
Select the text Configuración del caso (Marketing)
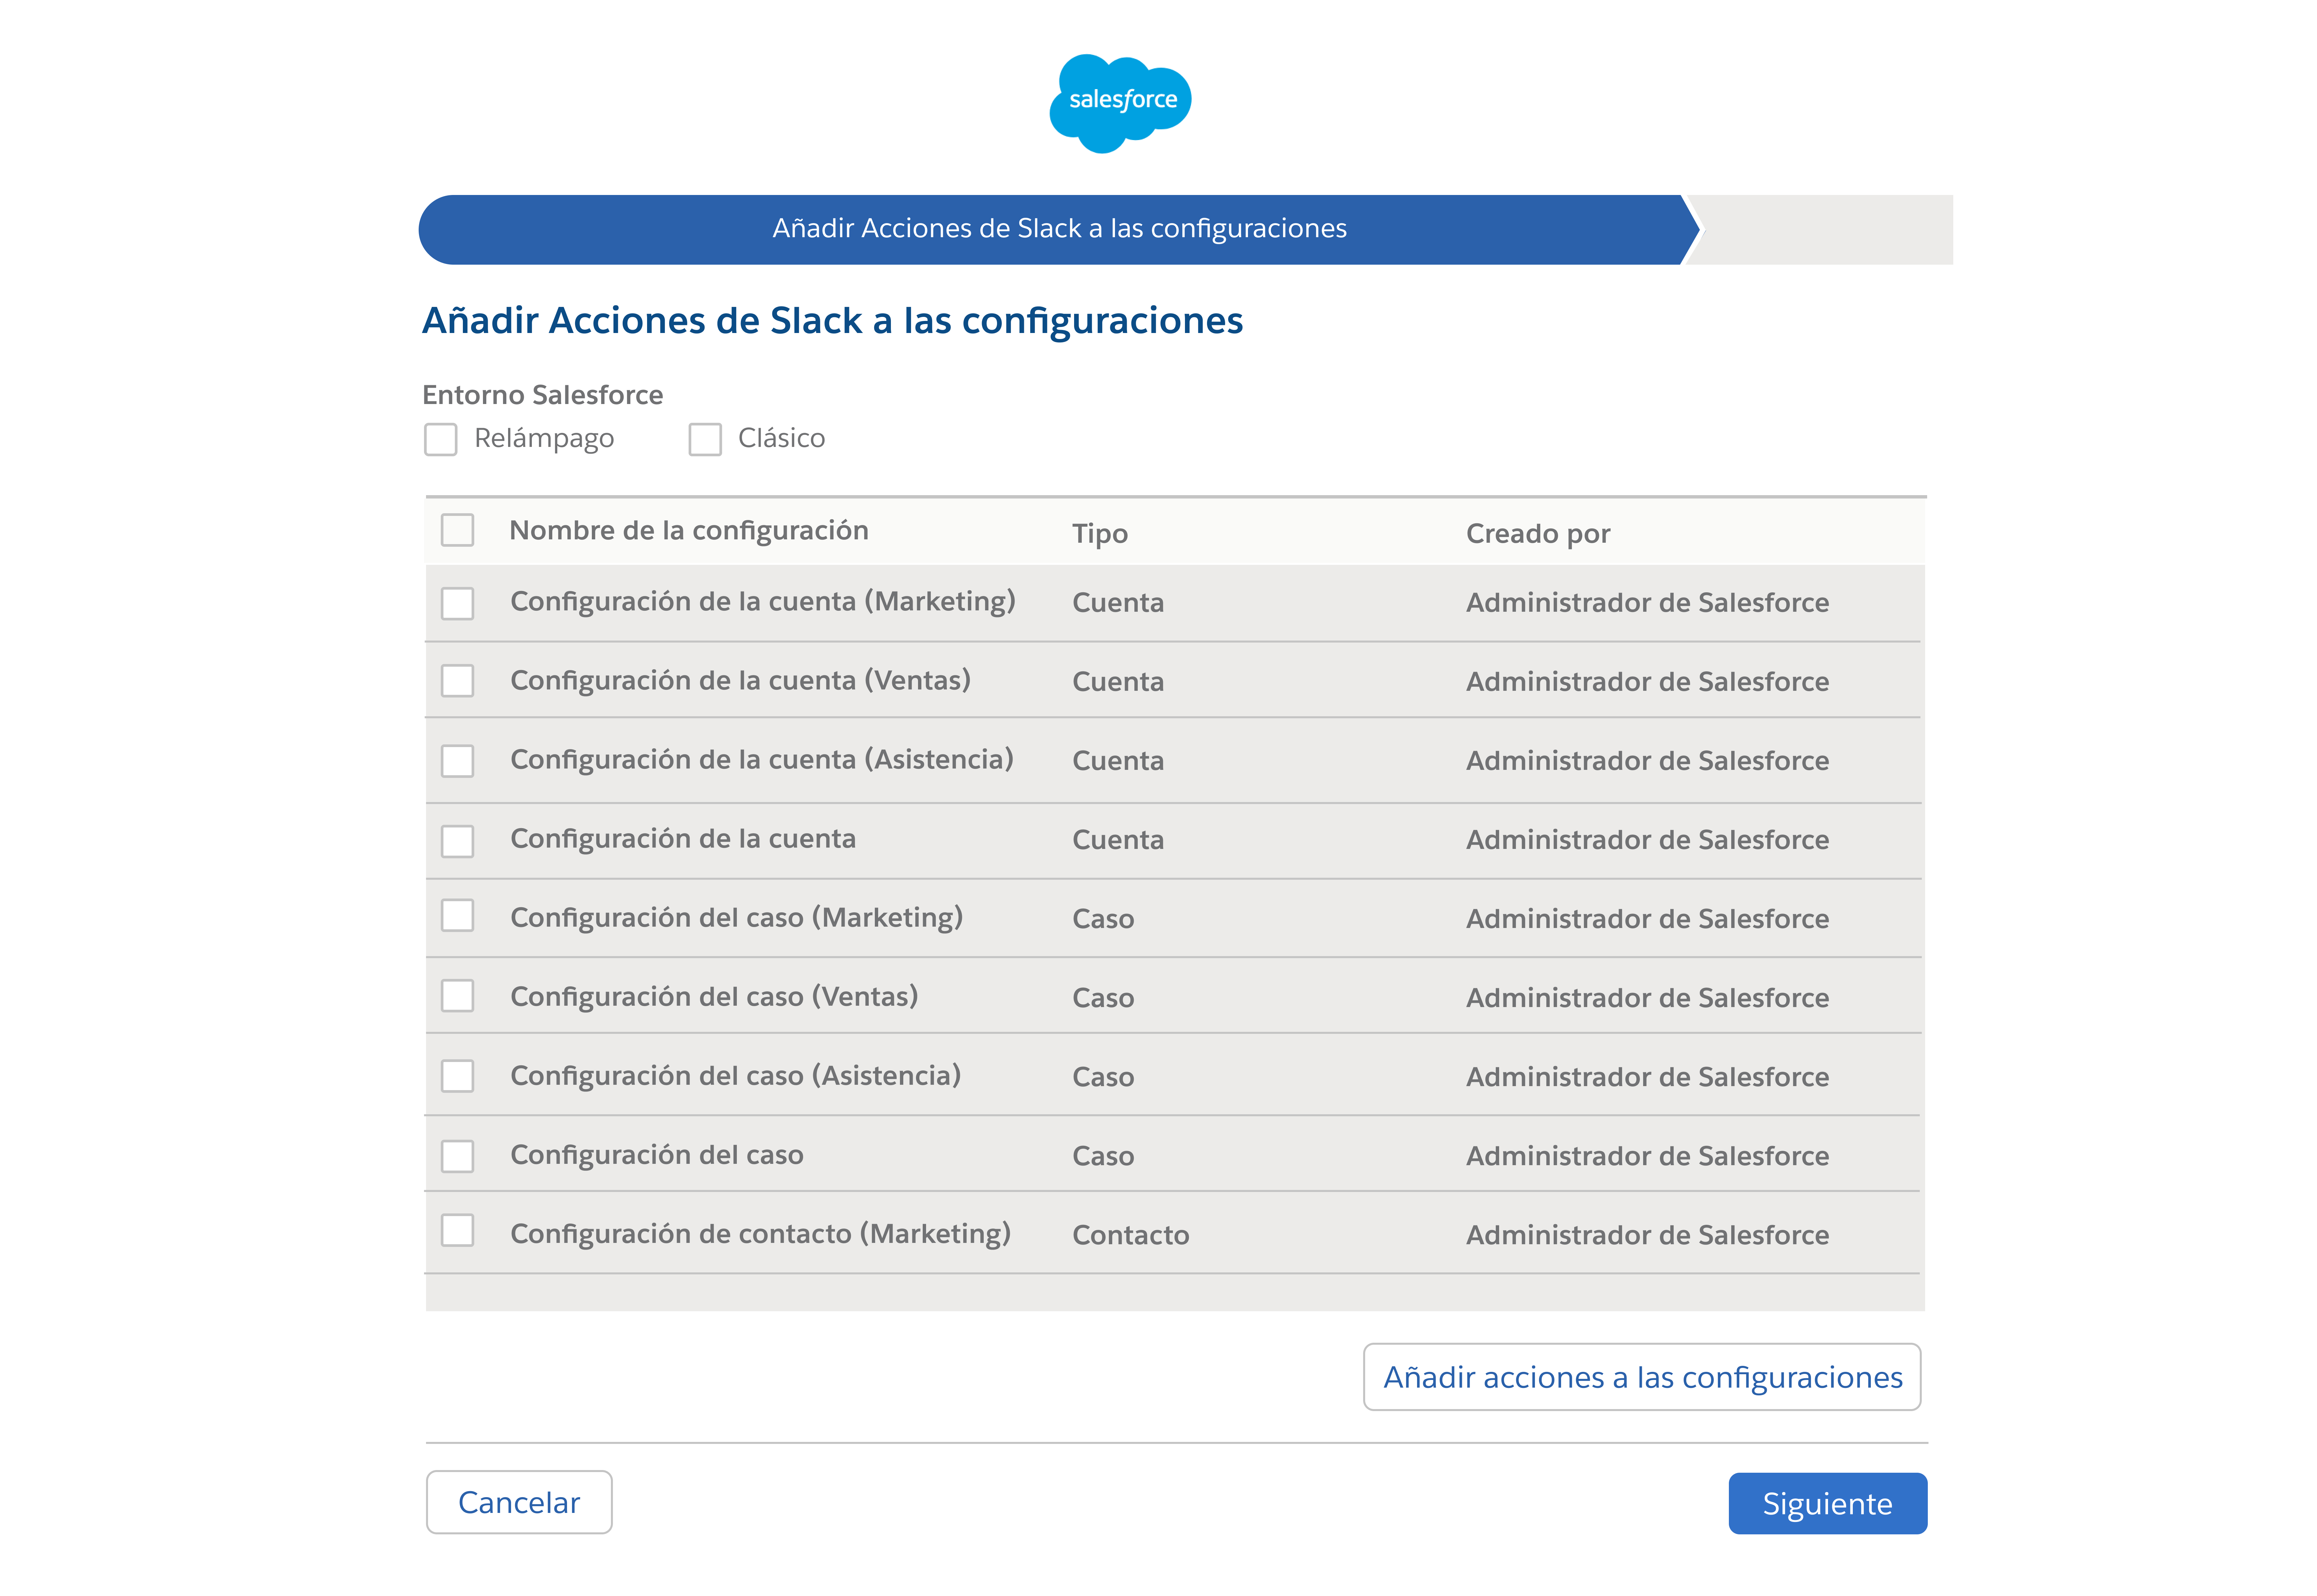point(737,918)
